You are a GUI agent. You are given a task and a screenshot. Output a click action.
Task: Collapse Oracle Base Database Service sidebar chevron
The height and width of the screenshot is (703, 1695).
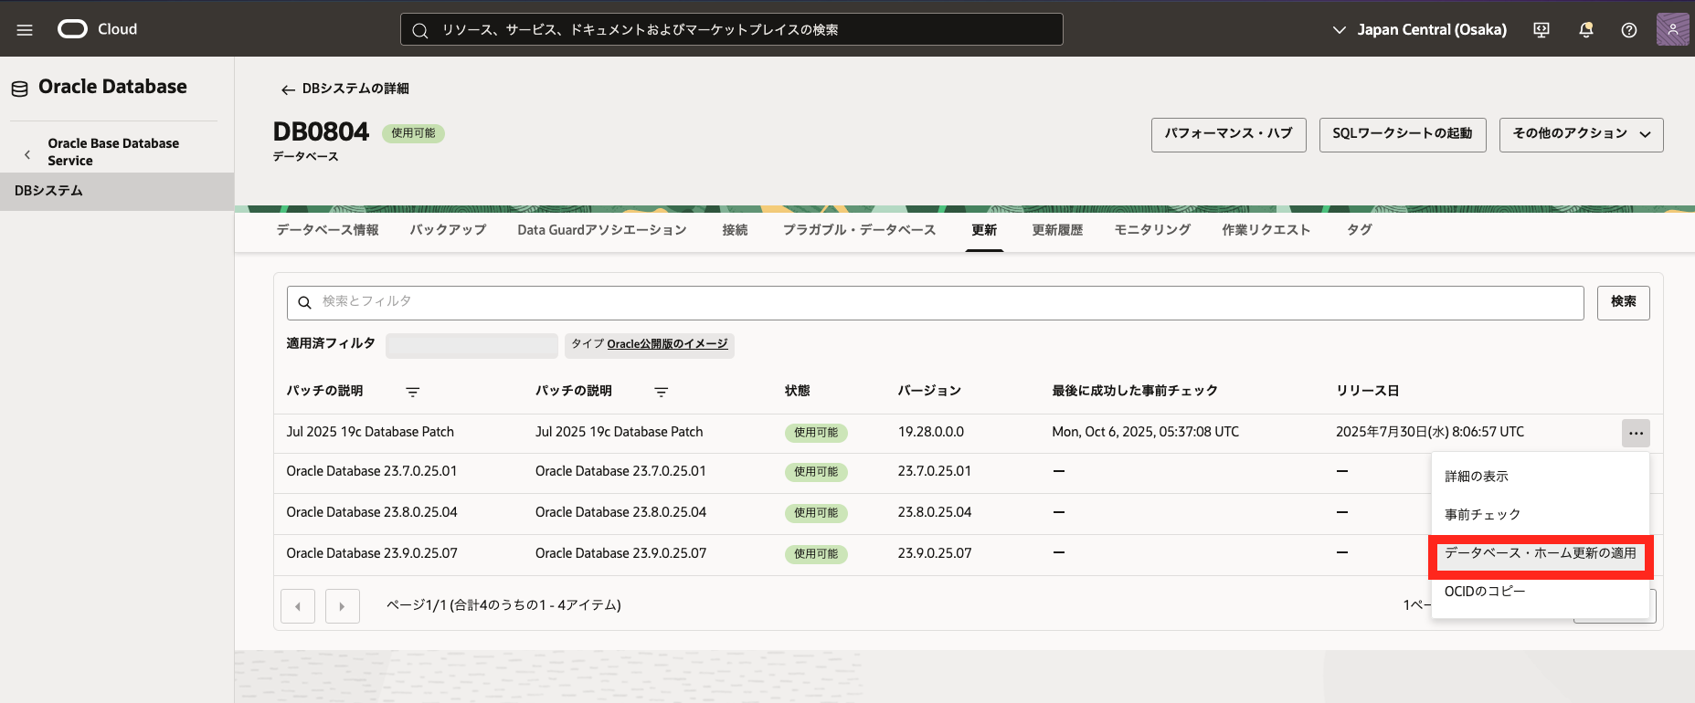click(x=27, y=154)
